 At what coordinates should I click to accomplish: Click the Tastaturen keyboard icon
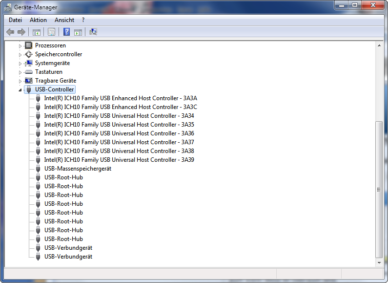click(x=29, y=72)
